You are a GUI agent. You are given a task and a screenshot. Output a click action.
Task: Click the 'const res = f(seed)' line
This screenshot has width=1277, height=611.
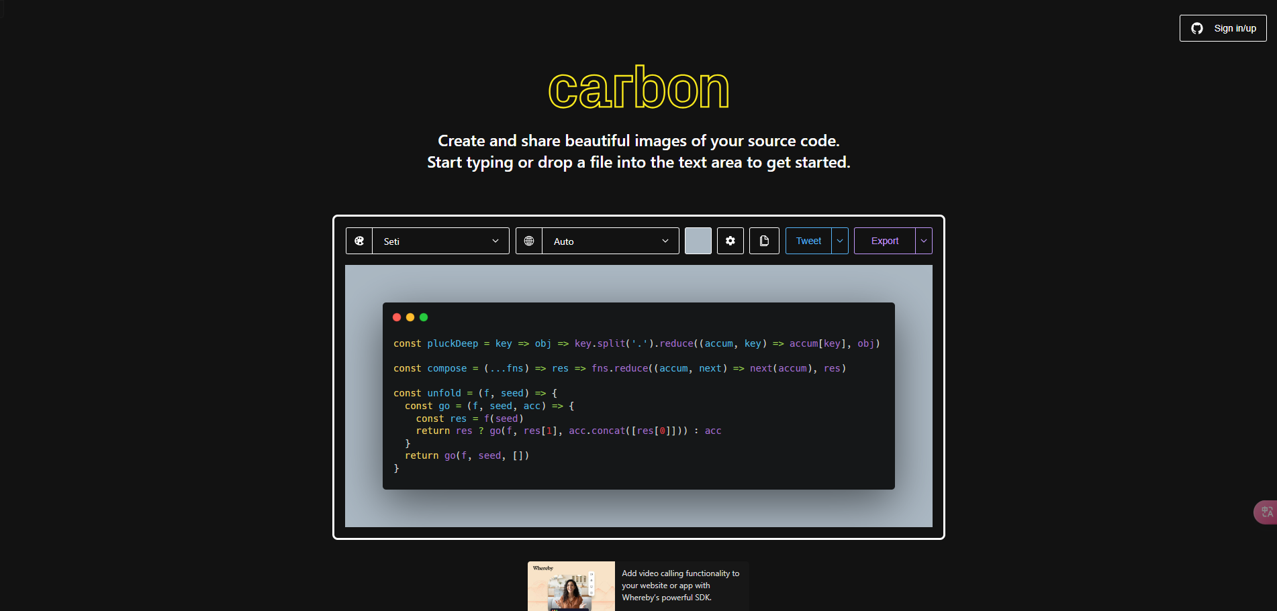coord(470,419)
